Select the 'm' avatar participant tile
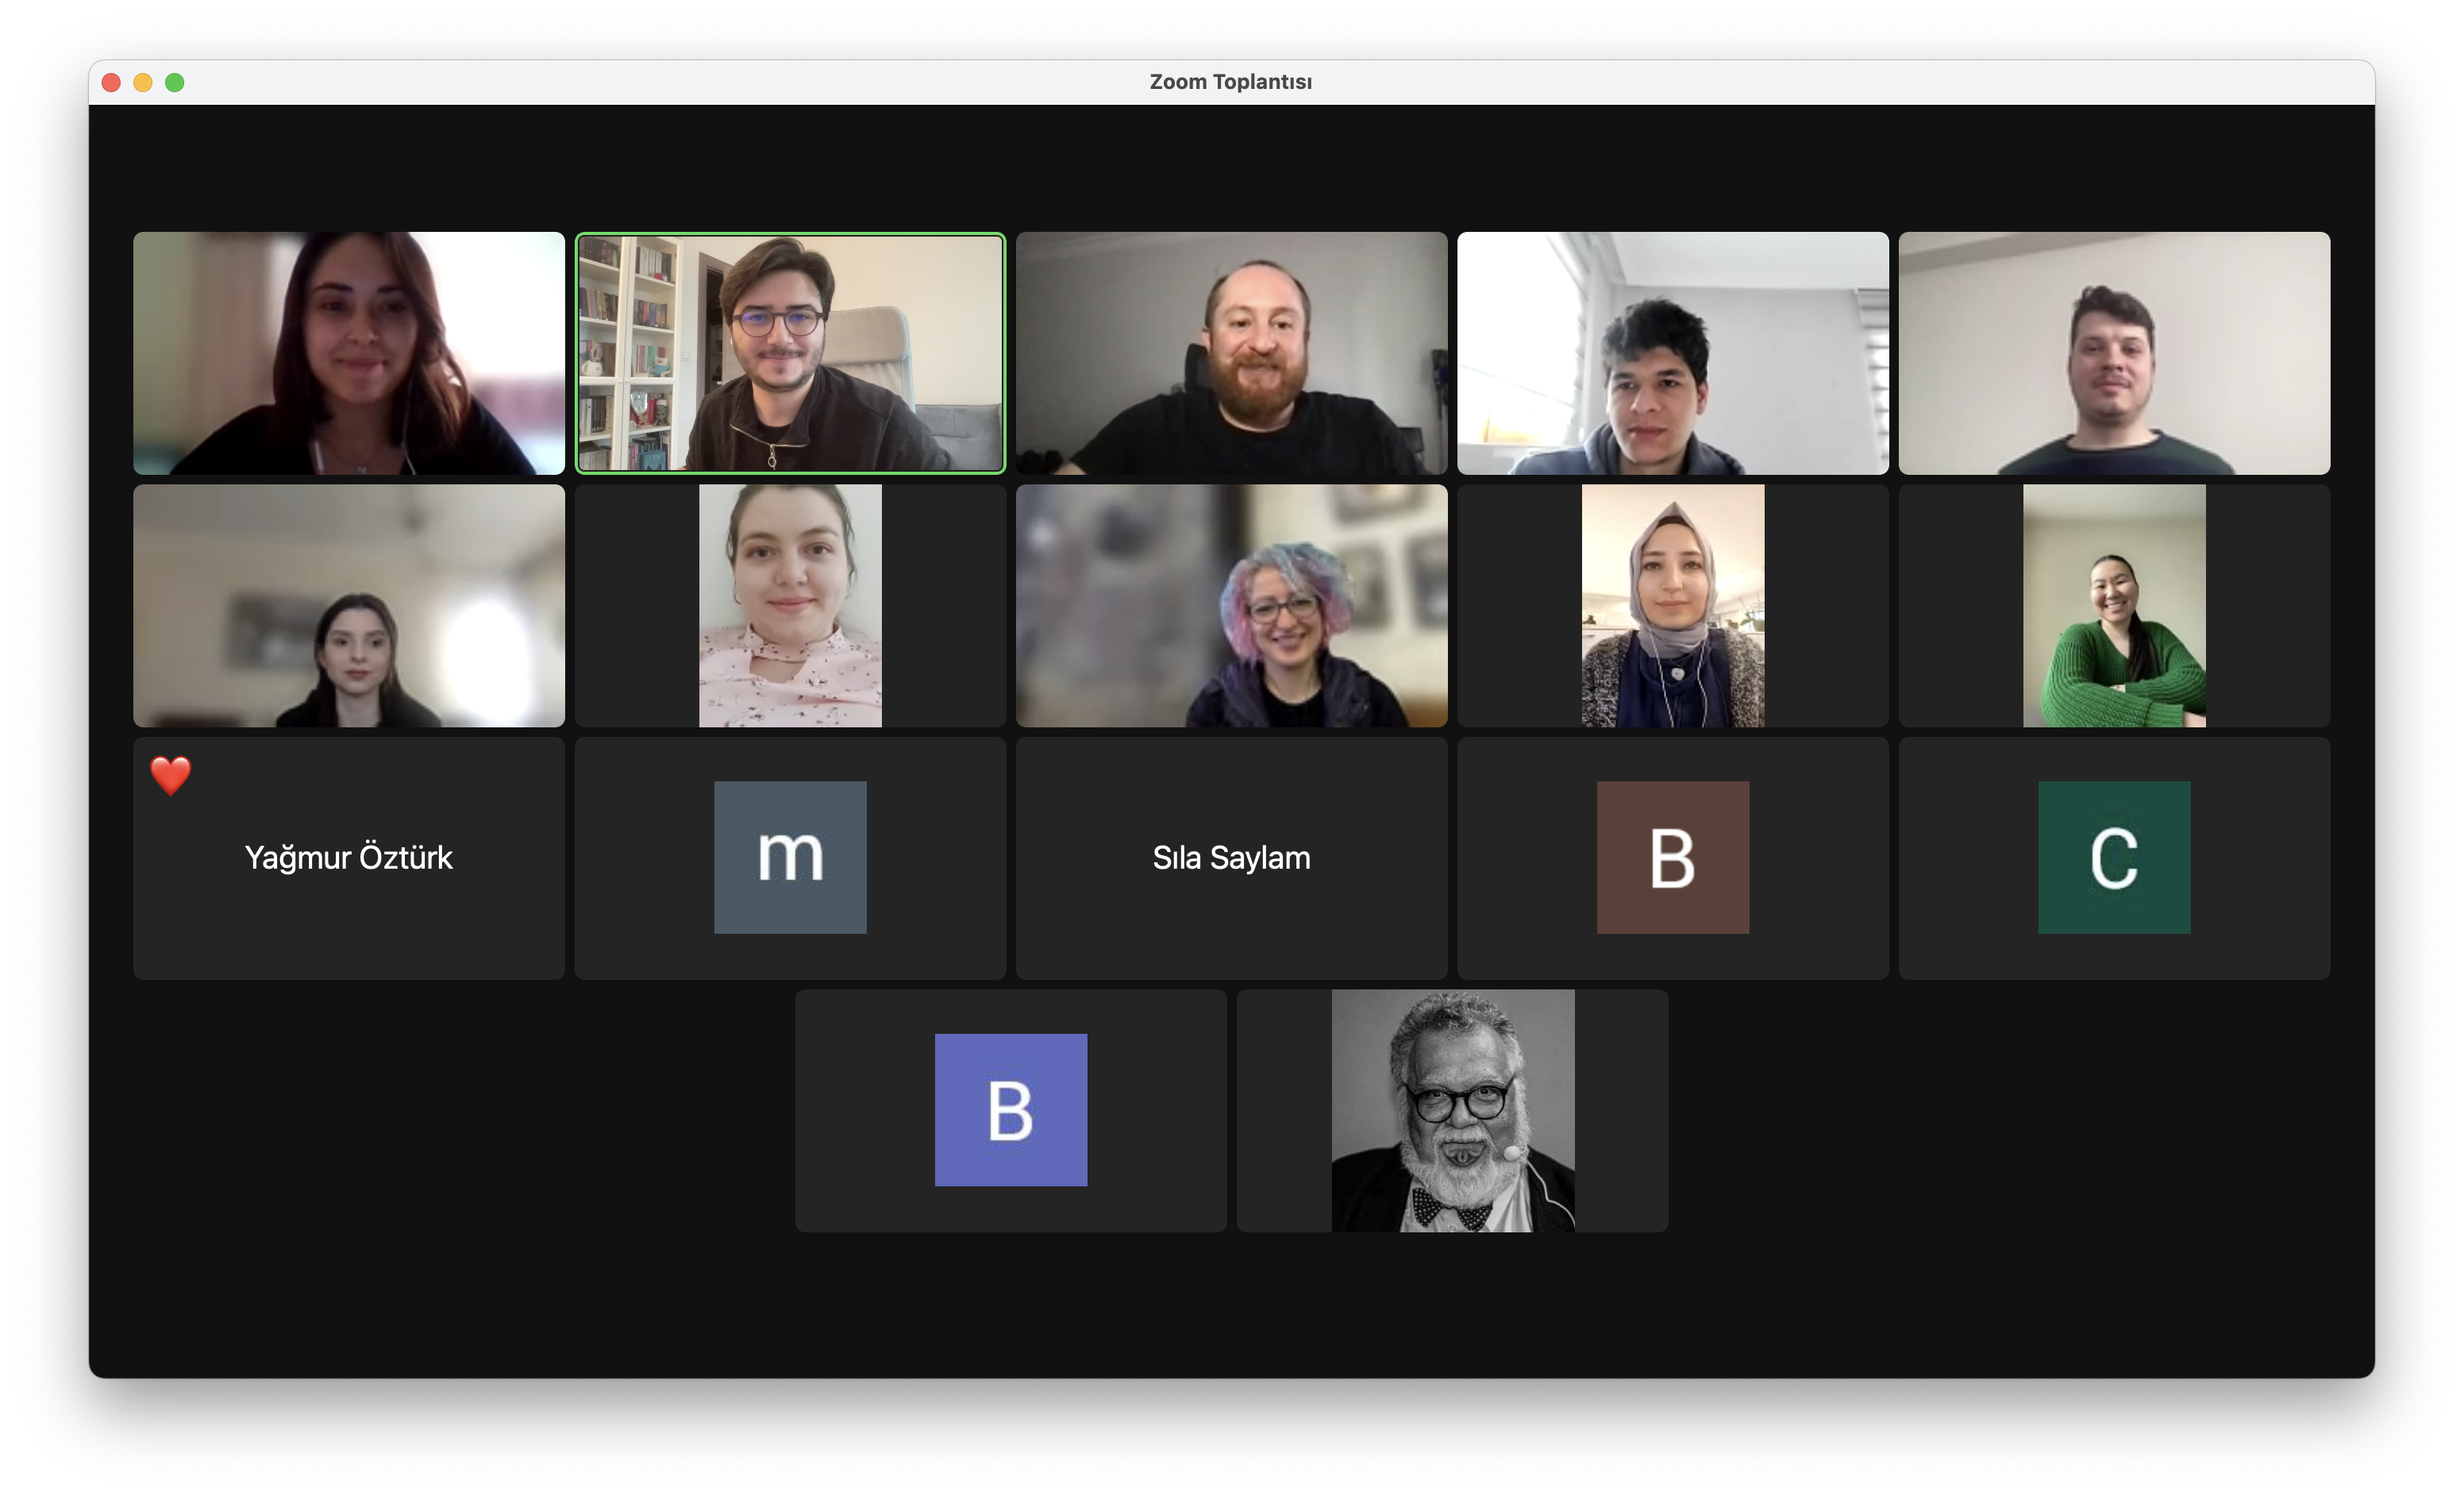The image size is (2464, 1496). 790,857
